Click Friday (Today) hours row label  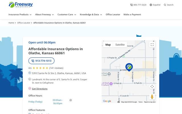[35, 102]
